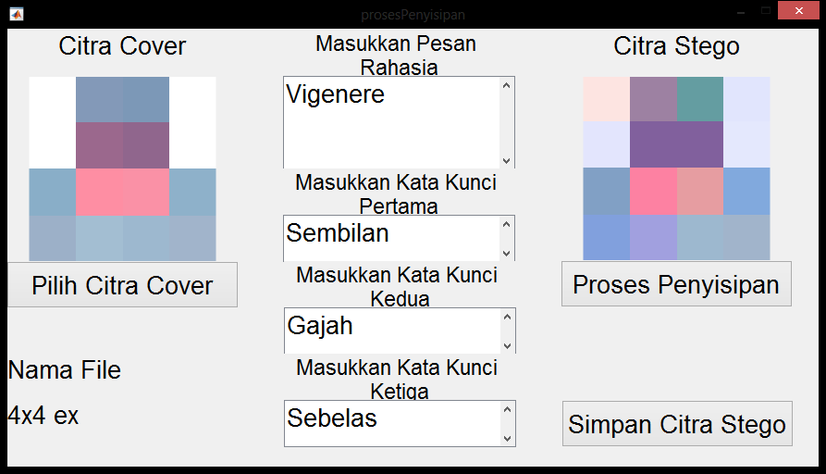Click the Citra Stego image preview

[676, 168]
